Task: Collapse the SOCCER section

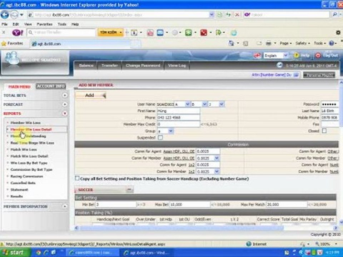Action: (x=129, y=190)
